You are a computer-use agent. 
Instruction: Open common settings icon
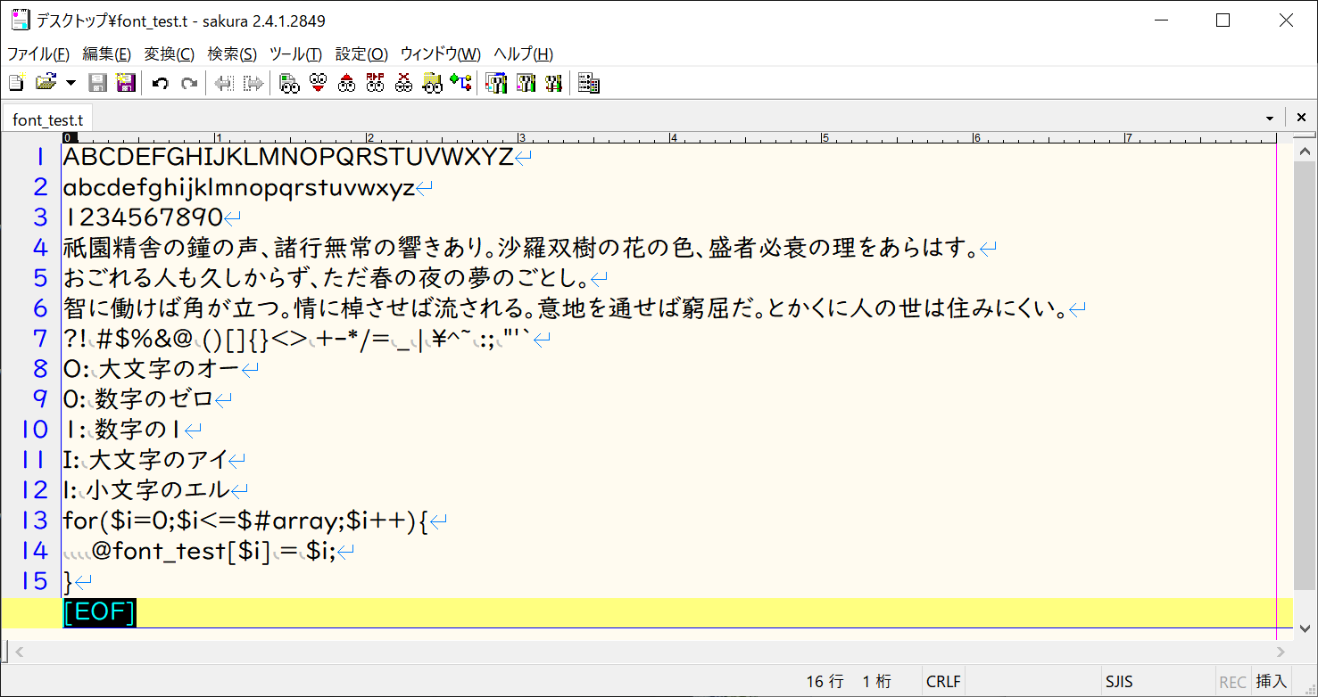(553, 84)
